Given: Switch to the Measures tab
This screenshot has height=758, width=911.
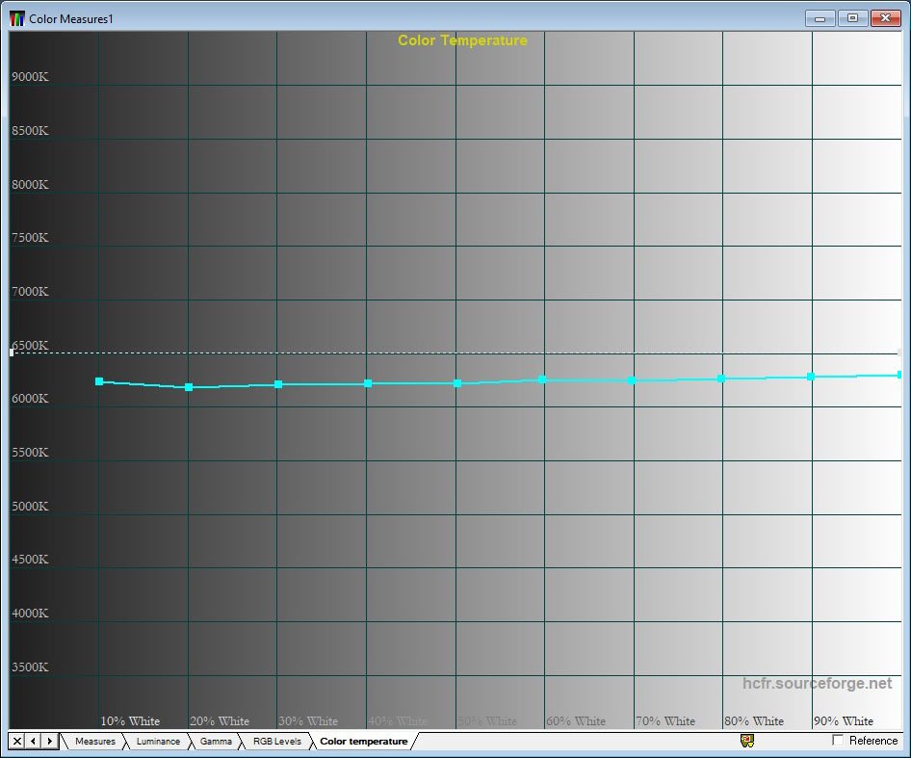Looking at the screenshot, I should [94, 742].
